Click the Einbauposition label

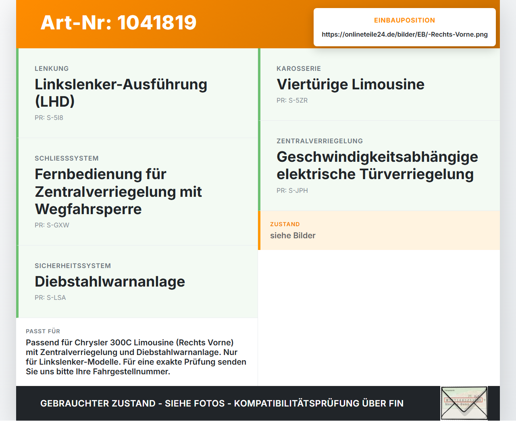point(405,20)
